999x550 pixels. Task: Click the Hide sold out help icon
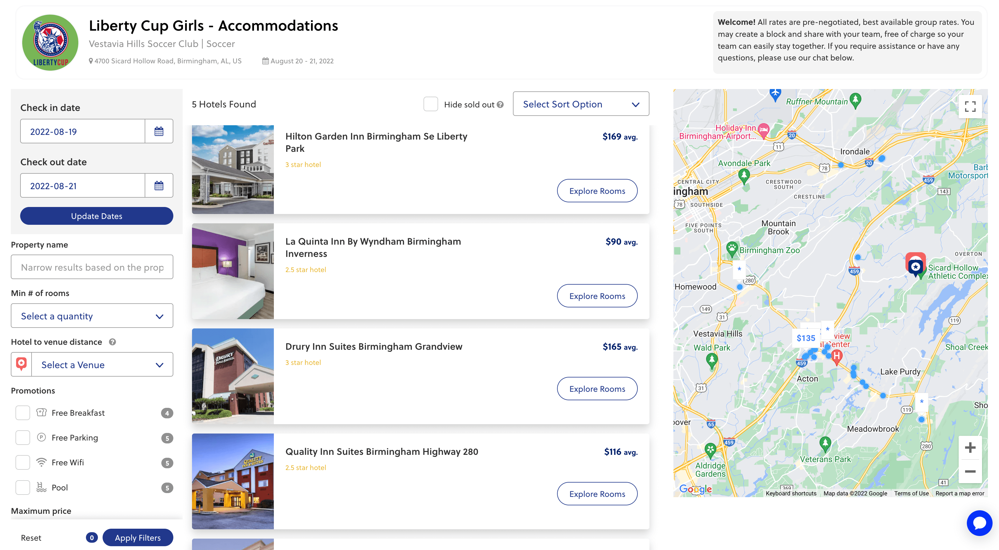(x=500, y=105)
